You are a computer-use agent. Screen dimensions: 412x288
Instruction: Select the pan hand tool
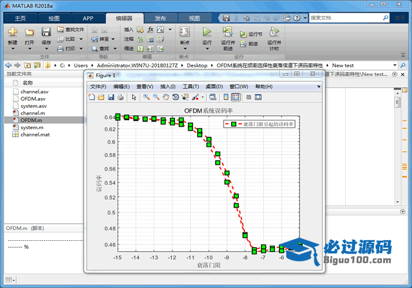point(166,97)
